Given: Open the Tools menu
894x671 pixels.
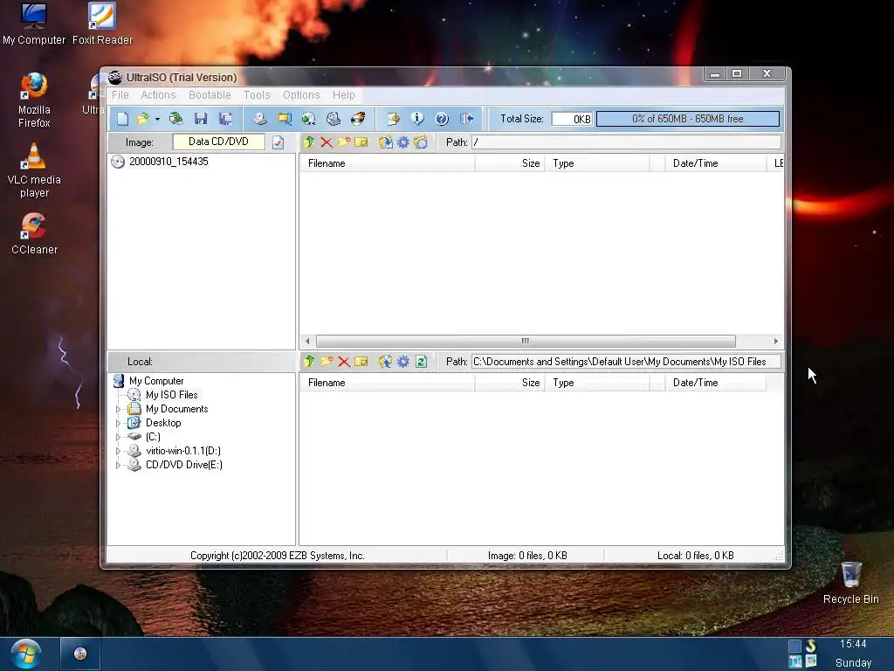Looking at the screenshot, I should [x=257, y=94].
